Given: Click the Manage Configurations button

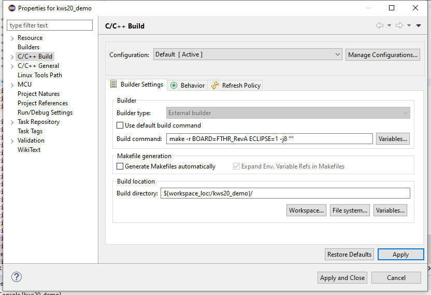Looking at the screenshot, I should tap(382, 55).
